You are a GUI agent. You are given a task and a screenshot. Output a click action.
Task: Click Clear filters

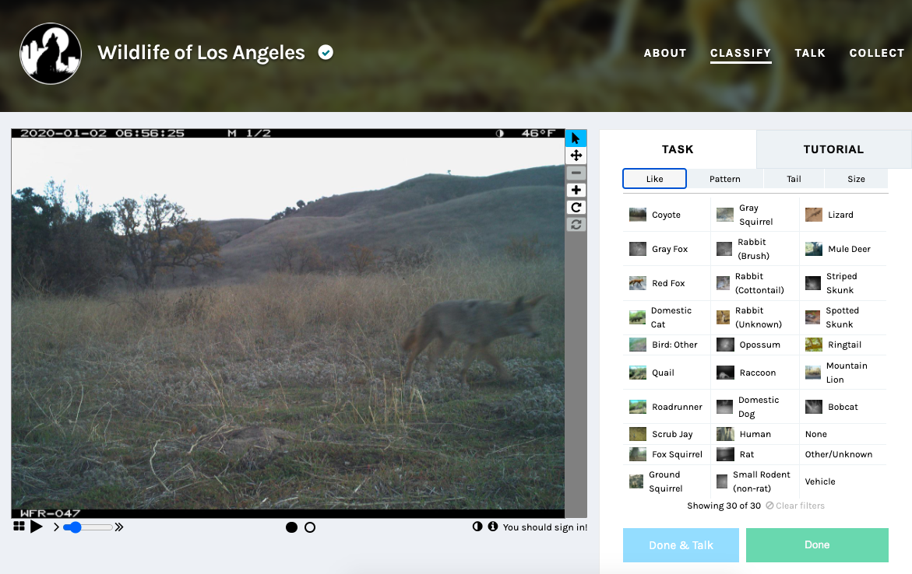(795, 506)
